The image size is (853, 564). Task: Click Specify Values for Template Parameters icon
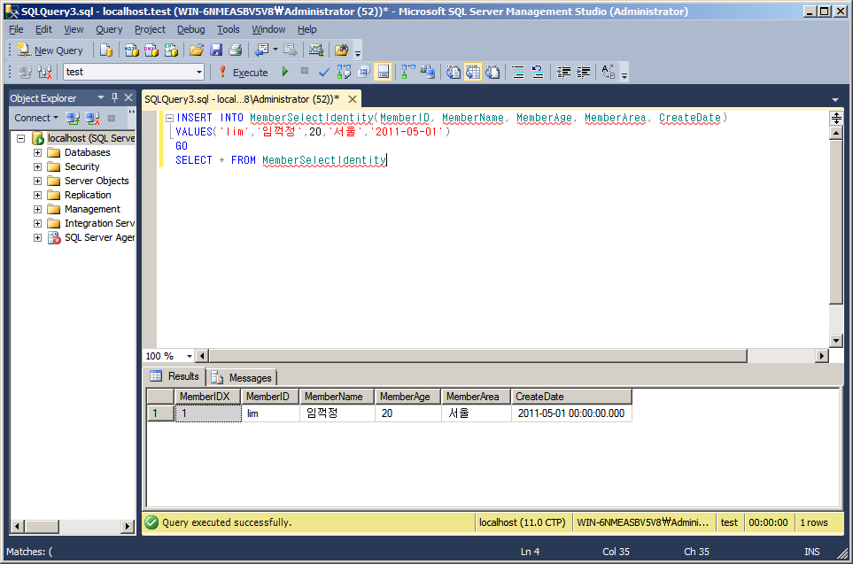pyautogui.click(x=609, y=72)
